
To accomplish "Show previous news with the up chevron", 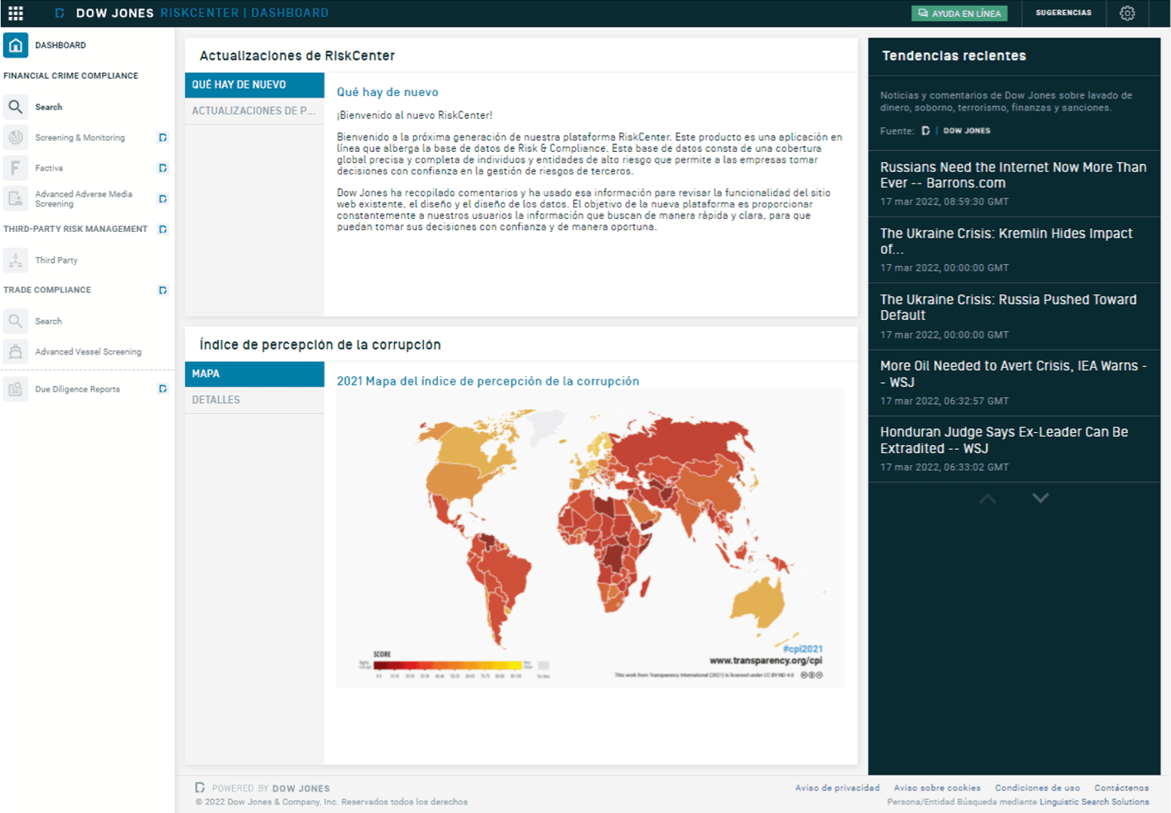I will click(x=987, y=498).
